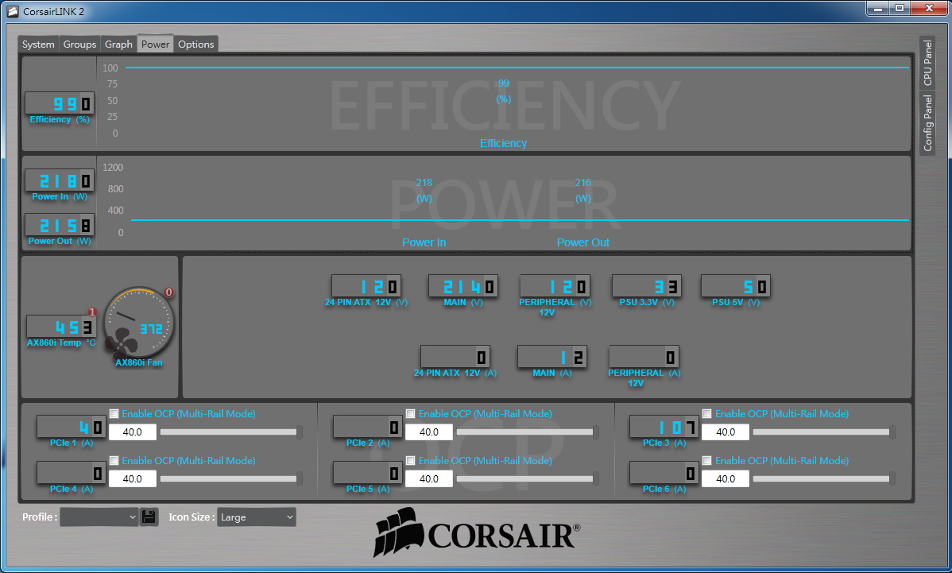Screen dimensions: 952x573
Task: Click the CorsairLINK 2 title bar app icon
Action: 12,12
